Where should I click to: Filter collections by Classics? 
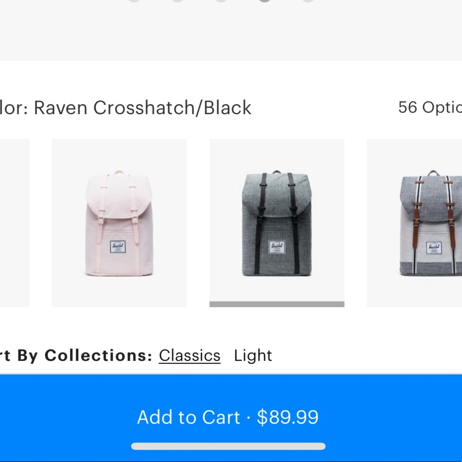[189, 355]
